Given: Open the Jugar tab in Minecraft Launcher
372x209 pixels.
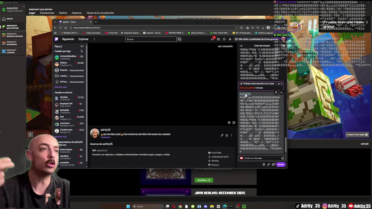Looking at the screenshot, I should (x=32, y=13).
